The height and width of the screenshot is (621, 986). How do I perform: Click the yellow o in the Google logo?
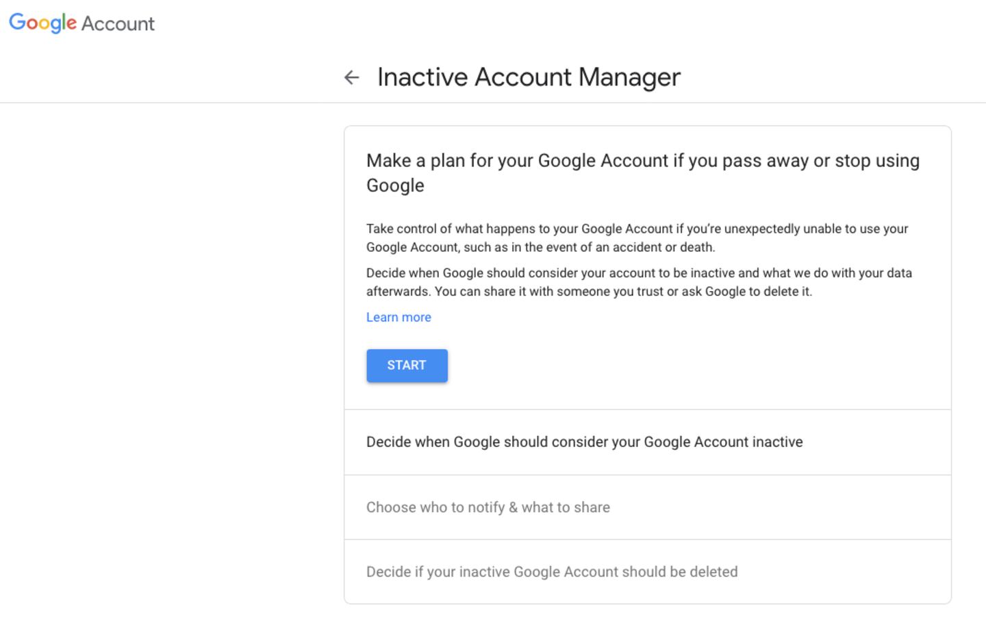[x=45, y=25]
